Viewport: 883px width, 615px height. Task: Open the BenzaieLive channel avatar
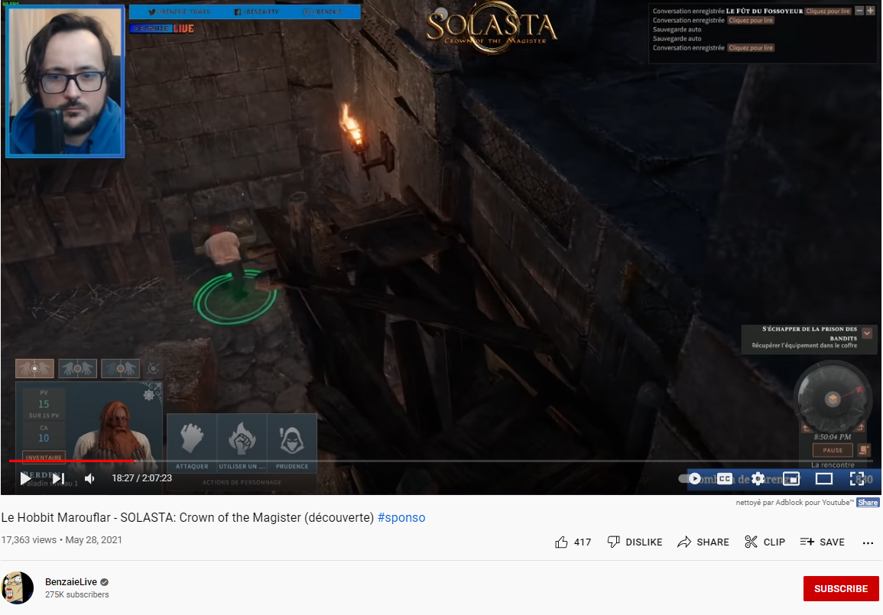coord(18,587)
